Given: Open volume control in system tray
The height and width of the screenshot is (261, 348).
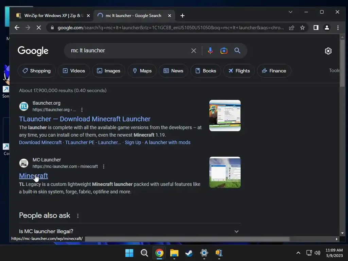Looking at the screenshot, I should pos(318,253).
